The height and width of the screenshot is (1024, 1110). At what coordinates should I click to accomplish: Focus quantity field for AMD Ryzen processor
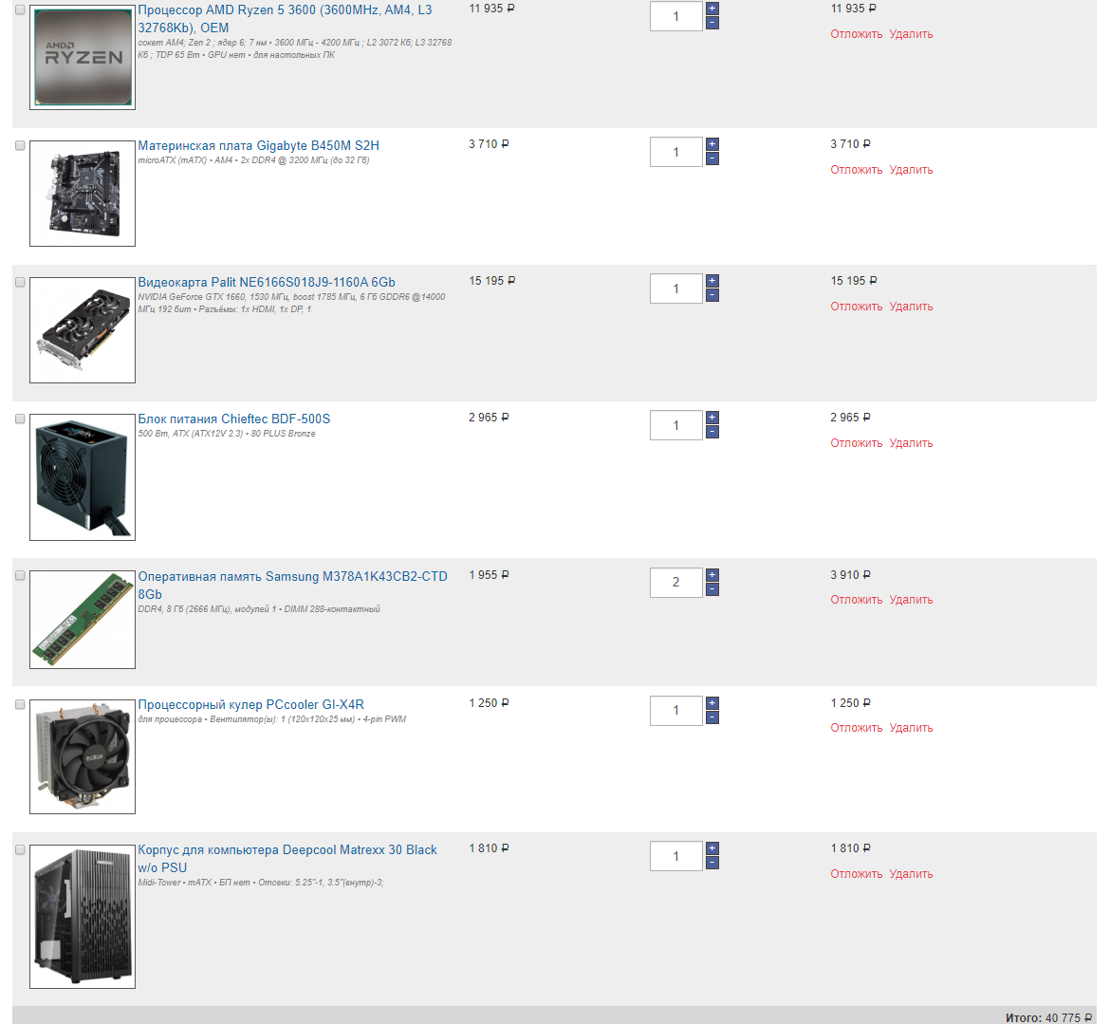(x=676, y=16)
